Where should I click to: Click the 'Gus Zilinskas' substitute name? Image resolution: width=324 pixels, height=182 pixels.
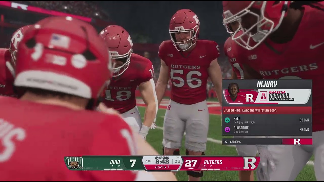pos(241,132)
